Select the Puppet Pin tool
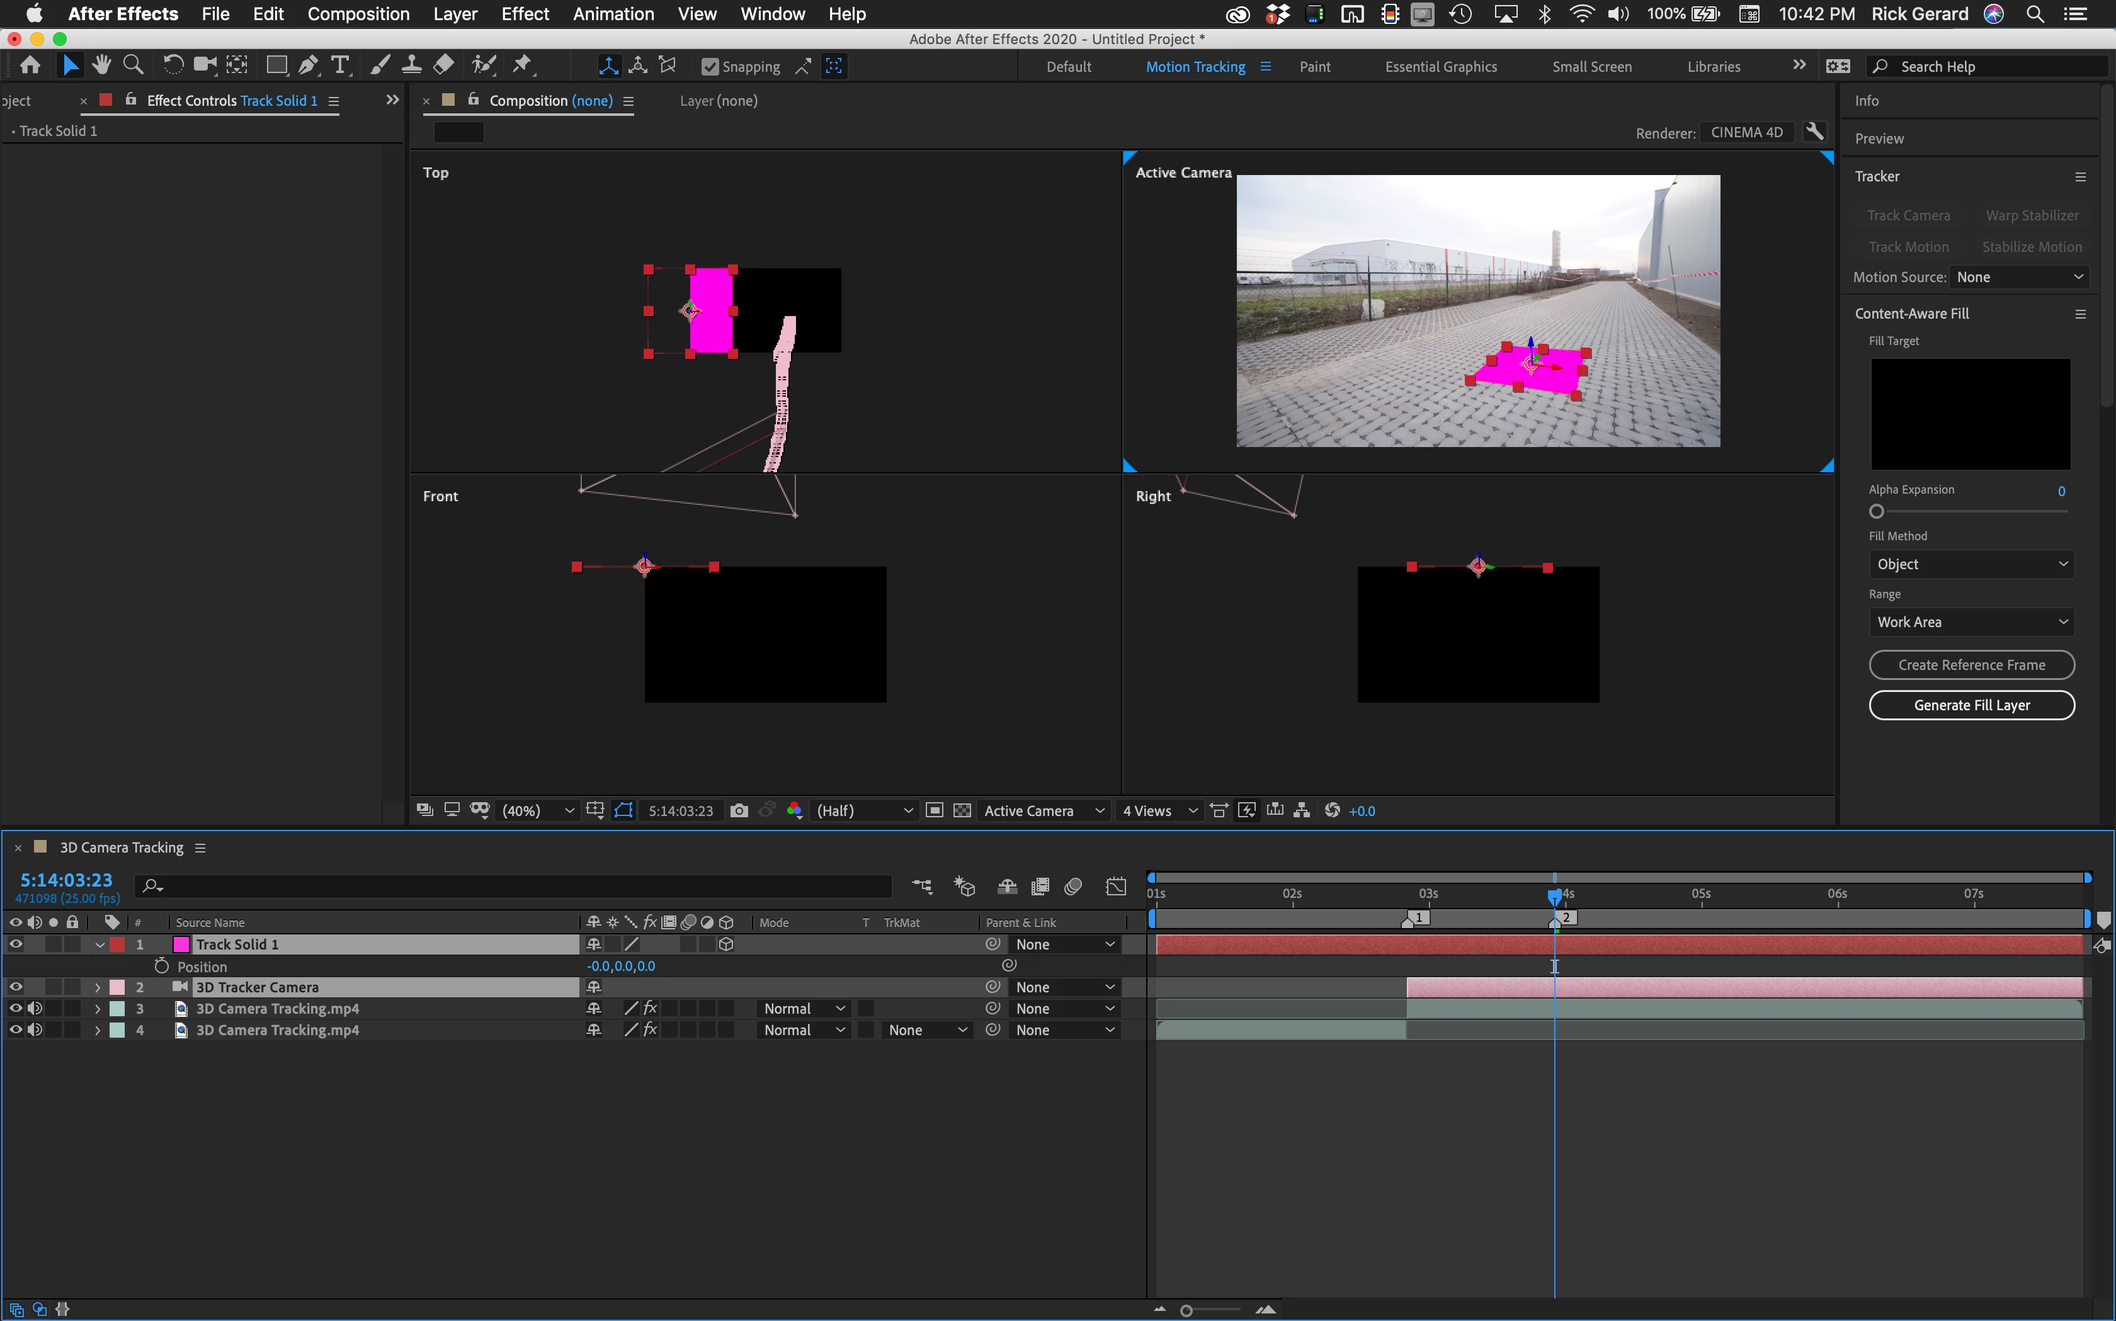Viewport: 2116px width, 1321px height. pyautogui.click(x=521, y=65)
